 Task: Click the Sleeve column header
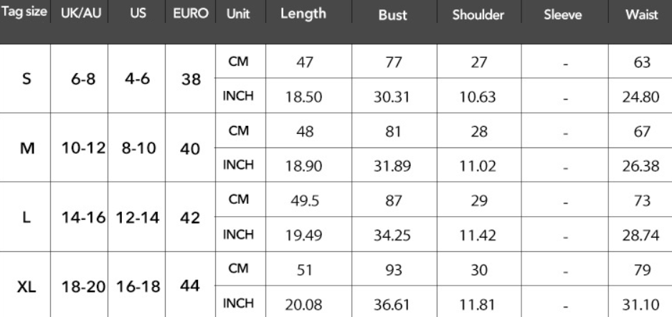(566, 16)
